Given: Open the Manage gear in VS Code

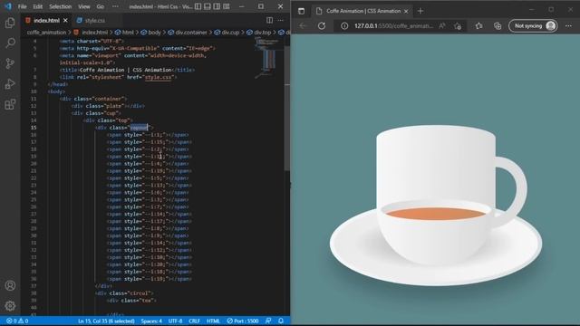Looking at the screenshot, I should click(10, 306).
